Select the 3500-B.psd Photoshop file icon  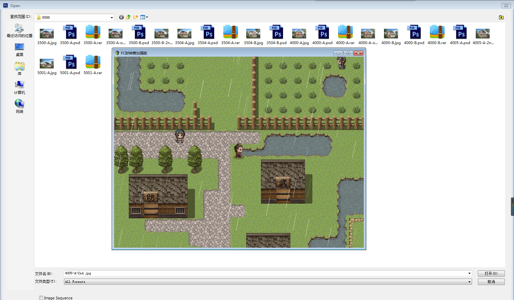pos(139,32)
